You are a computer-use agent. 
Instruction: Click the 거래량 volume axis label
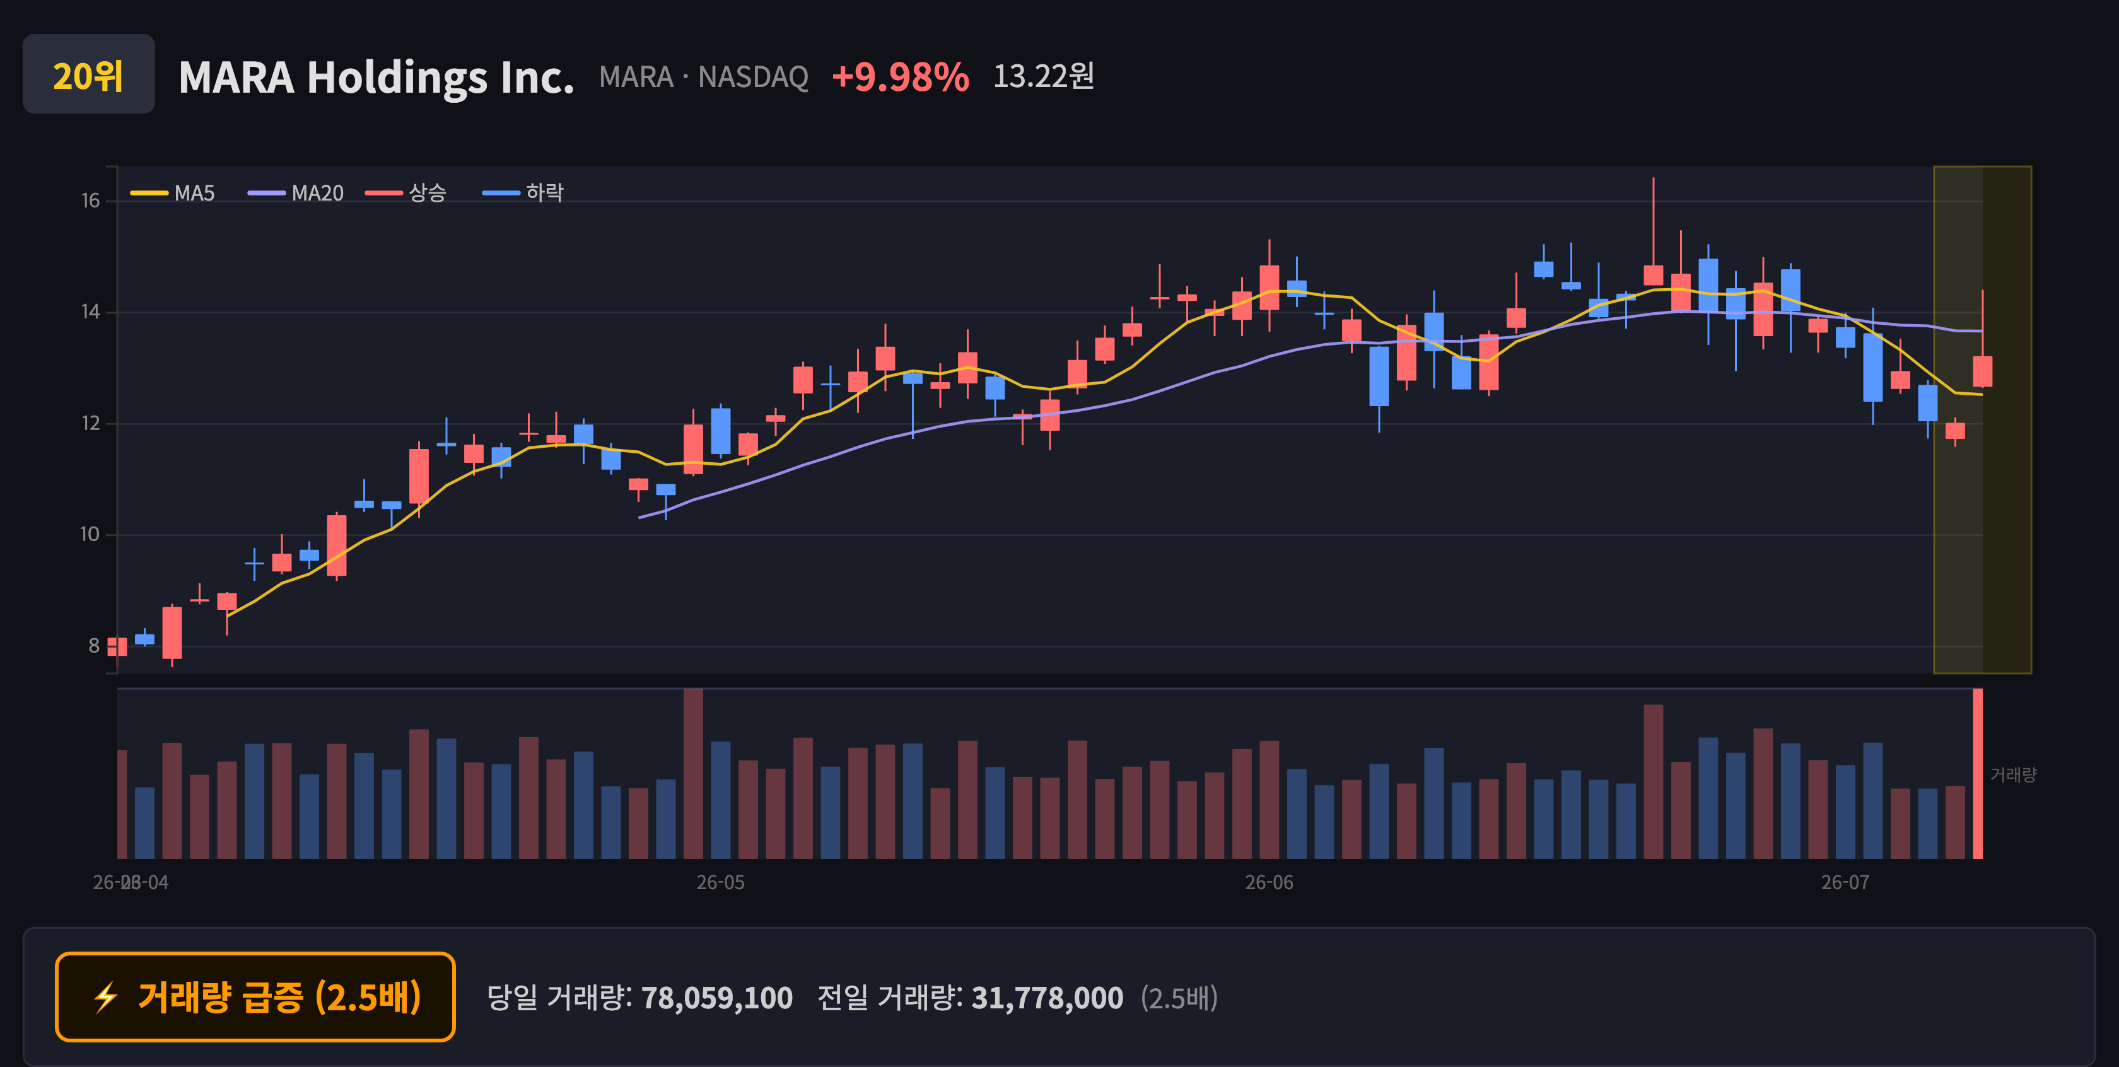(x=2014, y=774)
